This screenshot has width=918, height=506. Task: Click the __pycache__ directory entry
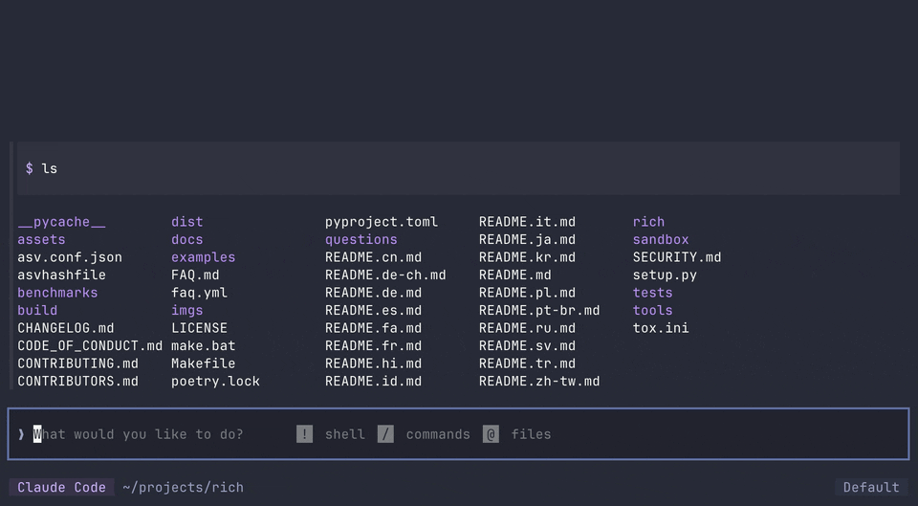[x=61, y=222]
